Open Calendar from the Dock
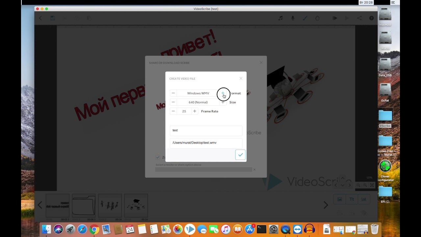 [130, 229]
